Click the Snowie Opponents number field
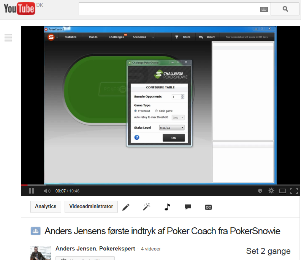This screenshot has width=301, height=260. pyautogui.click(x=176, y=97)
